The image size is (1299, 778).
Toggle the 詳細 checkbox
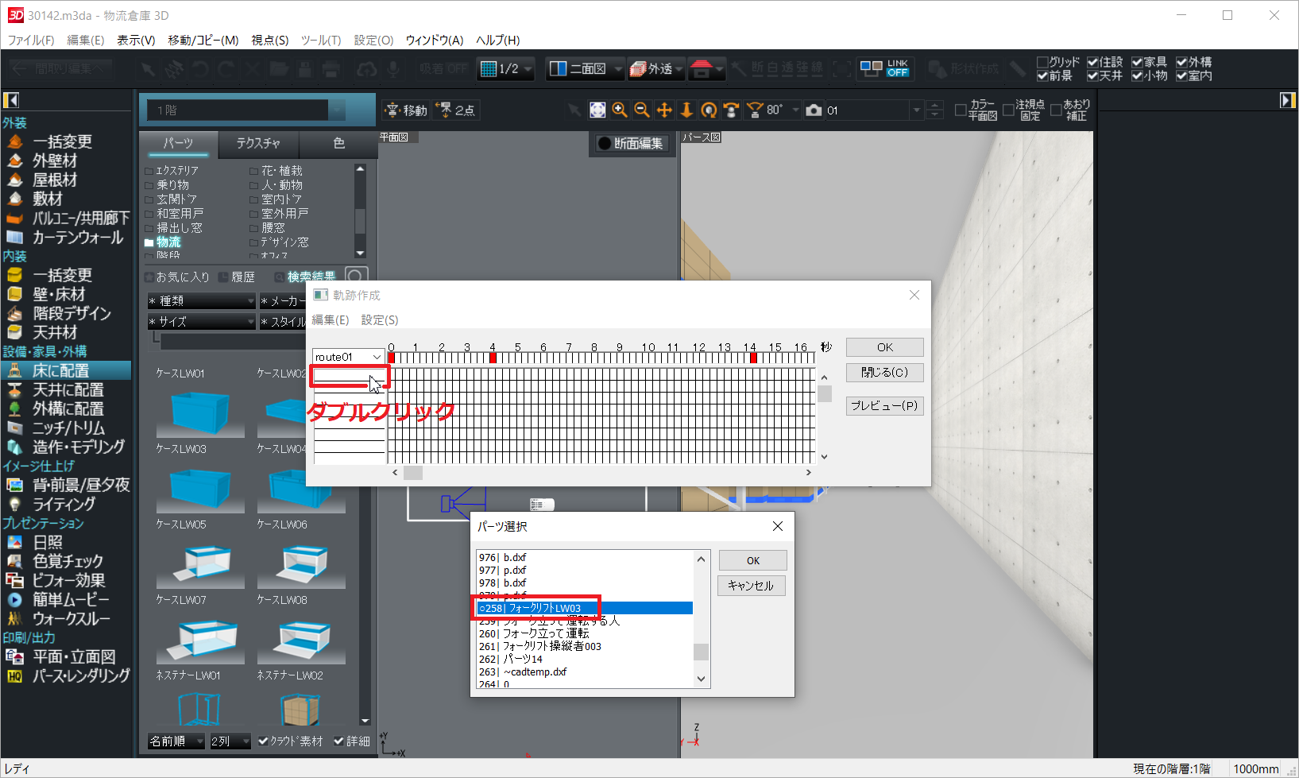coord(339,741)
